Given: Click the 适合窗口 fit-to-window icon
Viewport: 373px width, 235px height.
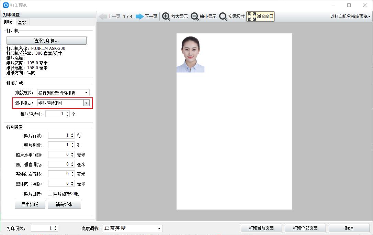Looking at the screenshot, I should [251, 16].
